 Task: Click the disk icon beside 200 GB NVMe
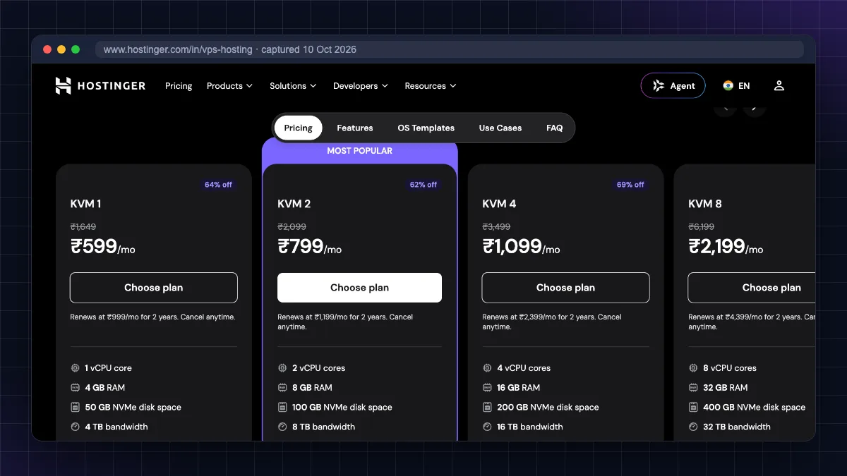point(488,408)
